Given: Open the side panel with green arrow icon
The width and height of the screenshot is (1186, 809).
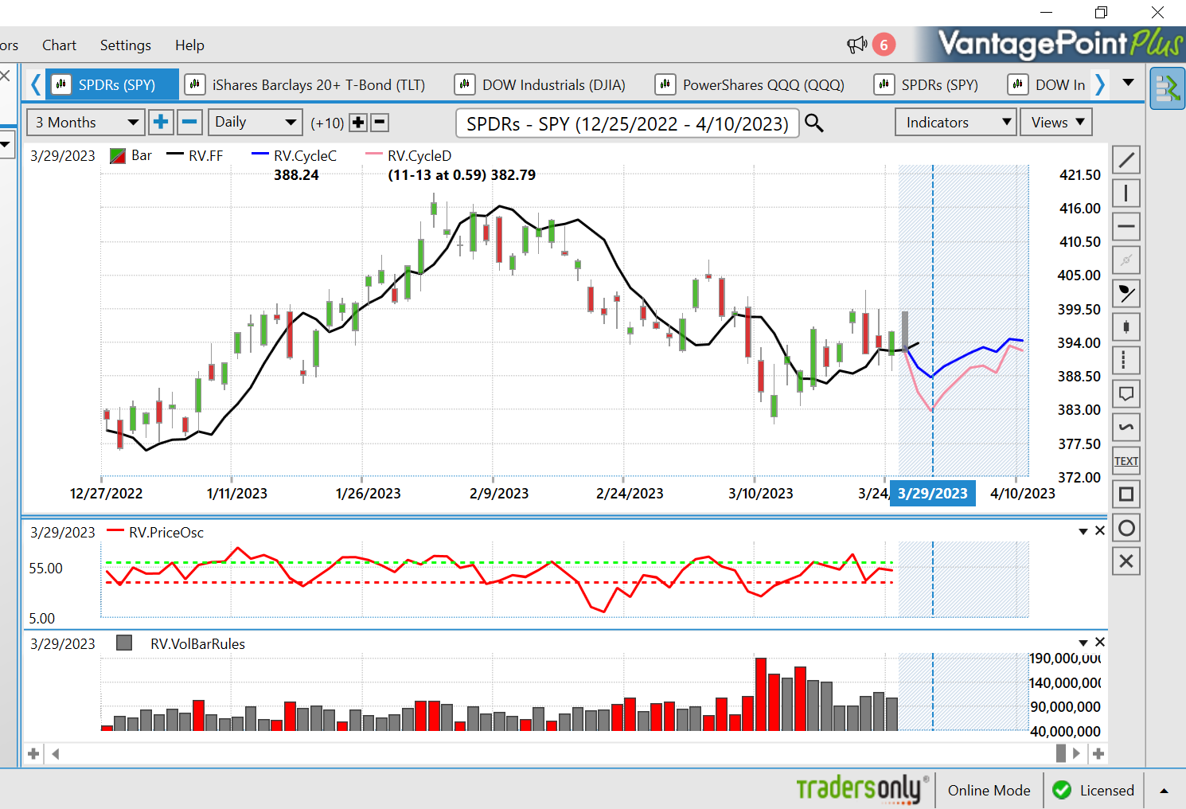Looking at the screenshot, I should 1167,88.
